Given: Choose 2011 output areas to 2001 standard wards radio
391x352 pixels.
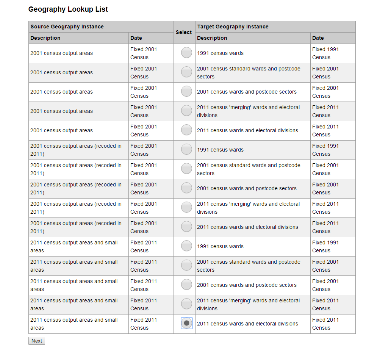Looking at the screenshot, I should pyautogui.click(x=186, y=265).
